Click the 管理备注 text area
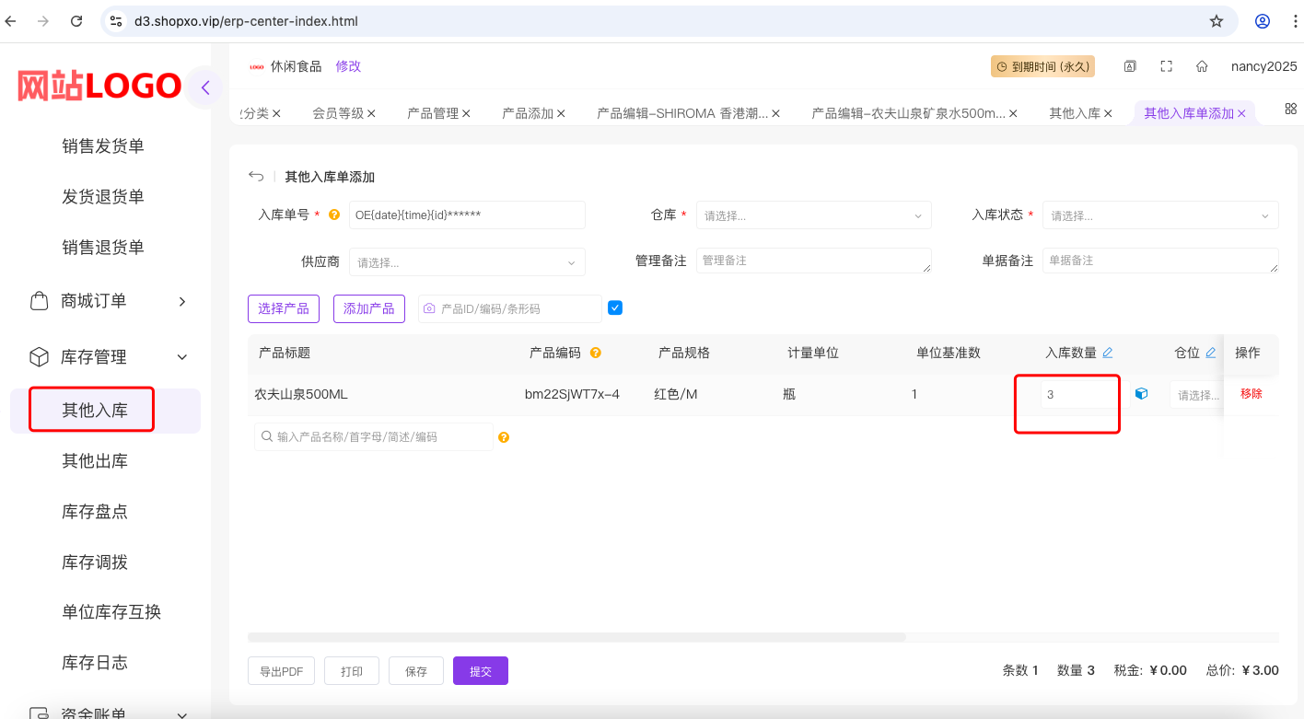 pos(814,261)
